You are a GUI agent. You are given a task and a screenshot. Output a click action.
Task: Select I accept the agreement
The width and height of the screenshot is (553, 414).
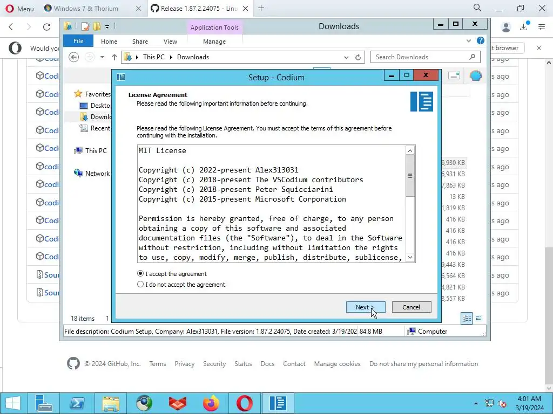[171, 273]
